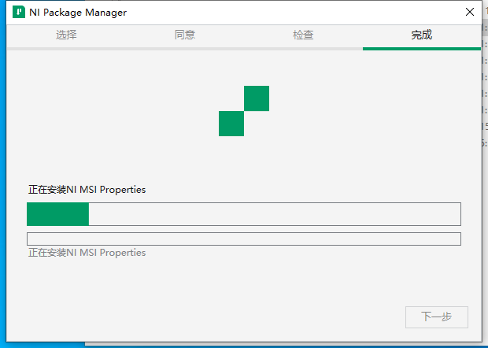Click the lower green square of the loading animation
Viewport: 488px width, 348px height.
pyautogui.click(x=231, y=124)
